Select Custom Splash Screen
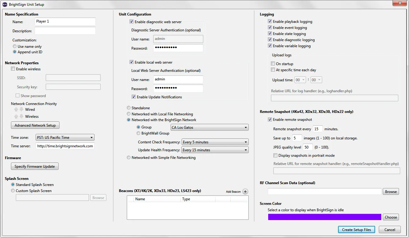This screenshot has height=238, width=409. click(x=13, y=191)
